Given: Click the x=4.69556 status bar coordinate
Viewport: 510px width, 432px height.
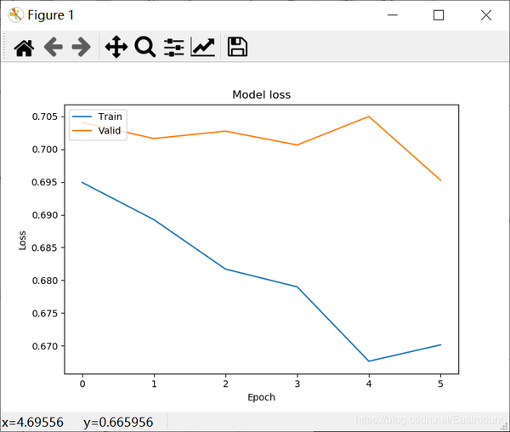Looking at the screenshot, I should pyautogui.click(x=33, y=423).
